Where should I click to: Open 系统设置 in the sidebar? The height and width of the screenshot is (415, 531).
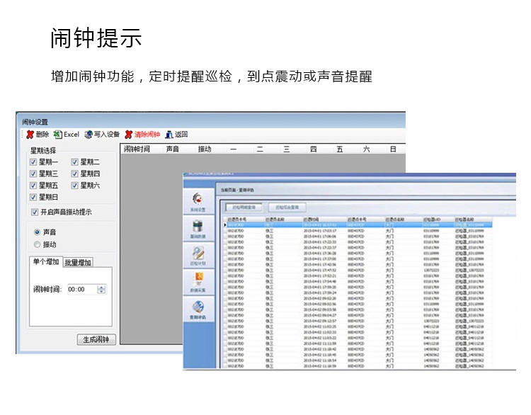point(199,200)
